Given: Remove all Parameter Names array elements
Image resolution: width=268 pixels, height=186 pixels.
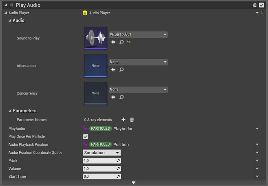Looking at the screenshot, I should pos(132,120).
